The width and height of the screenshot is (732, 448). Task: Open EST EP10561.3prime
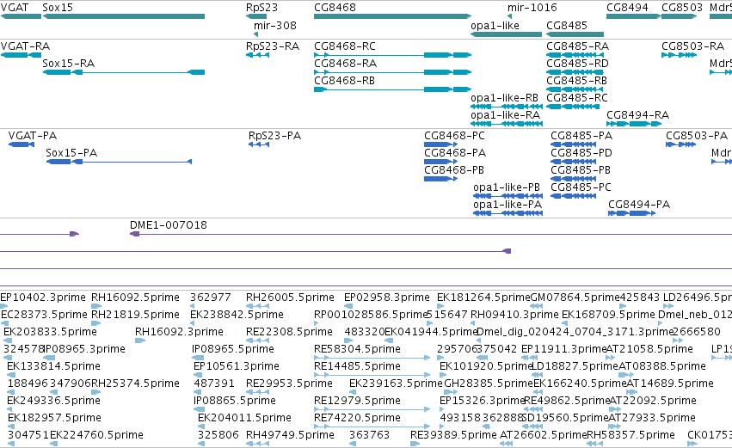237,367
